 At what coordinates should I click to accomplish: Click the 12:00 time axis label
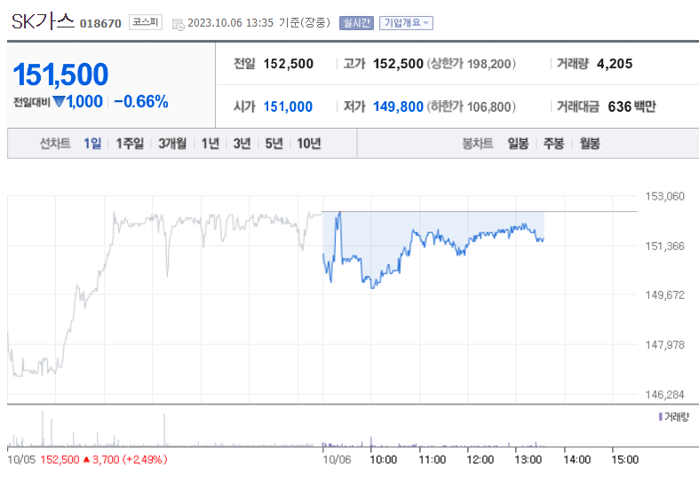pyautogui.click(x=481, y=459)
